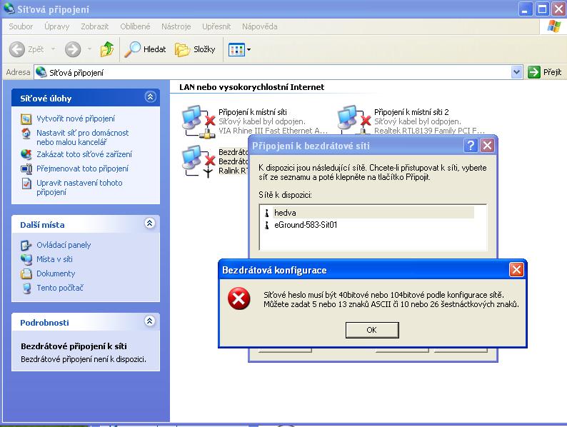Image resolution: width=567 pixels, height=427 pixels.
Task: Toggle the Složky folders pane
Action: click(195, 49)
